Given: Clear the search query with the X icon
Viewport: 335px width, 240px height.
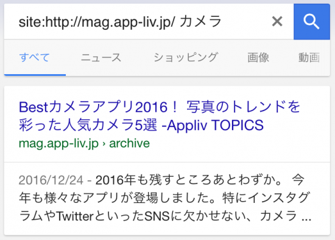Looking at the screenshot, I should pos(277,21).
